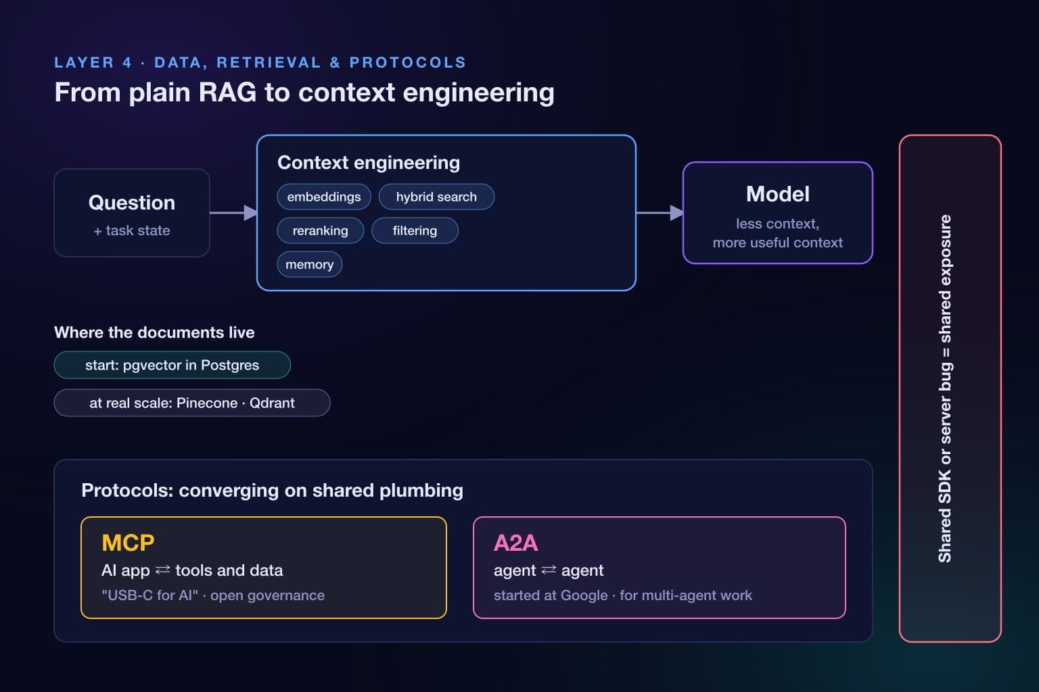Pick the "filtering" pill
This screenshot has width=1039, height=692.
point(415,230)
